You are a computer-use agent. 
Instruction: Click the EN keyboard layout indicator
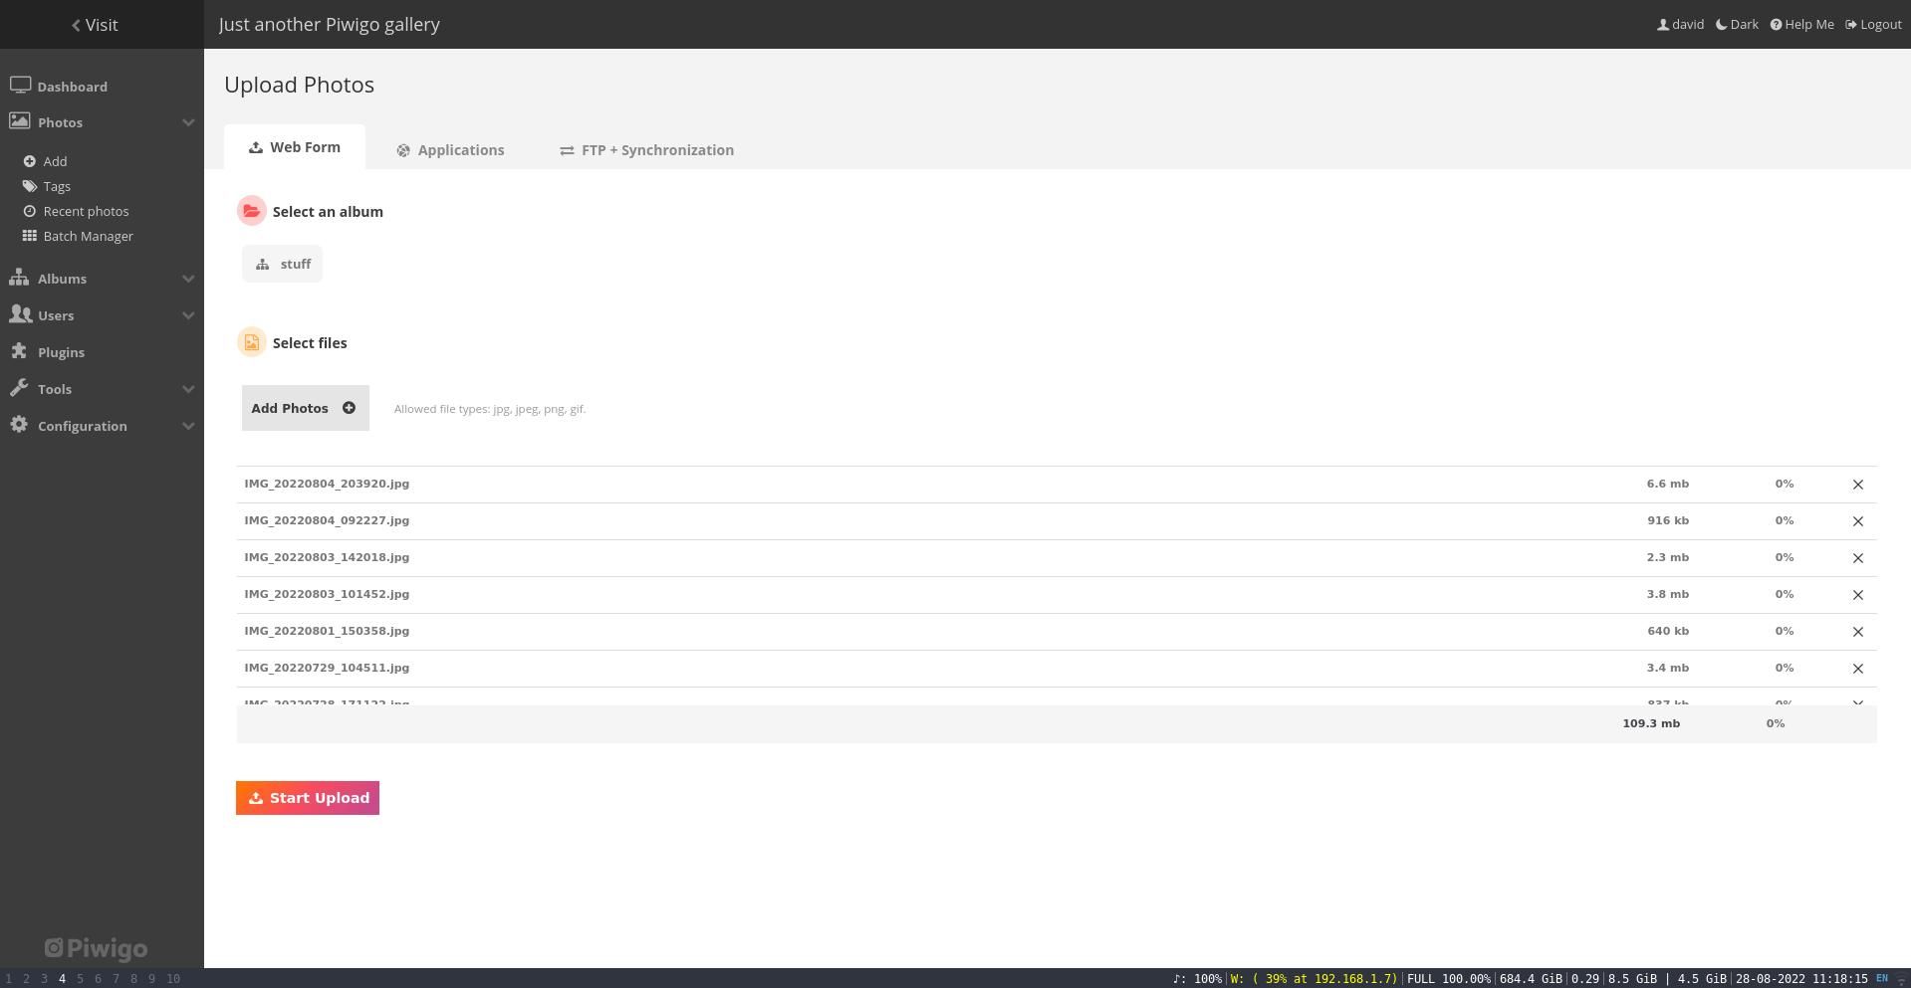tap(1882, 978)
